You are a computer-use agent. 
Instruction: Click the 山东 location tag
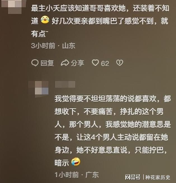[69, 46]
